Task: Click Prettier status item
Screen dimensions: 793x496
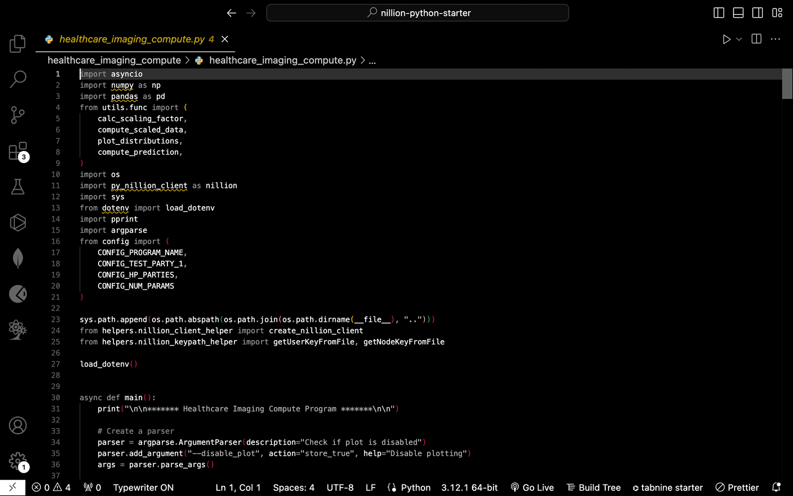Action: coord(737,487)
